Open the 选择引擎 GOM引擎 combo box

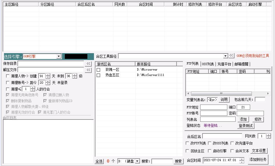pyautogui.click(x=42, y=56)
